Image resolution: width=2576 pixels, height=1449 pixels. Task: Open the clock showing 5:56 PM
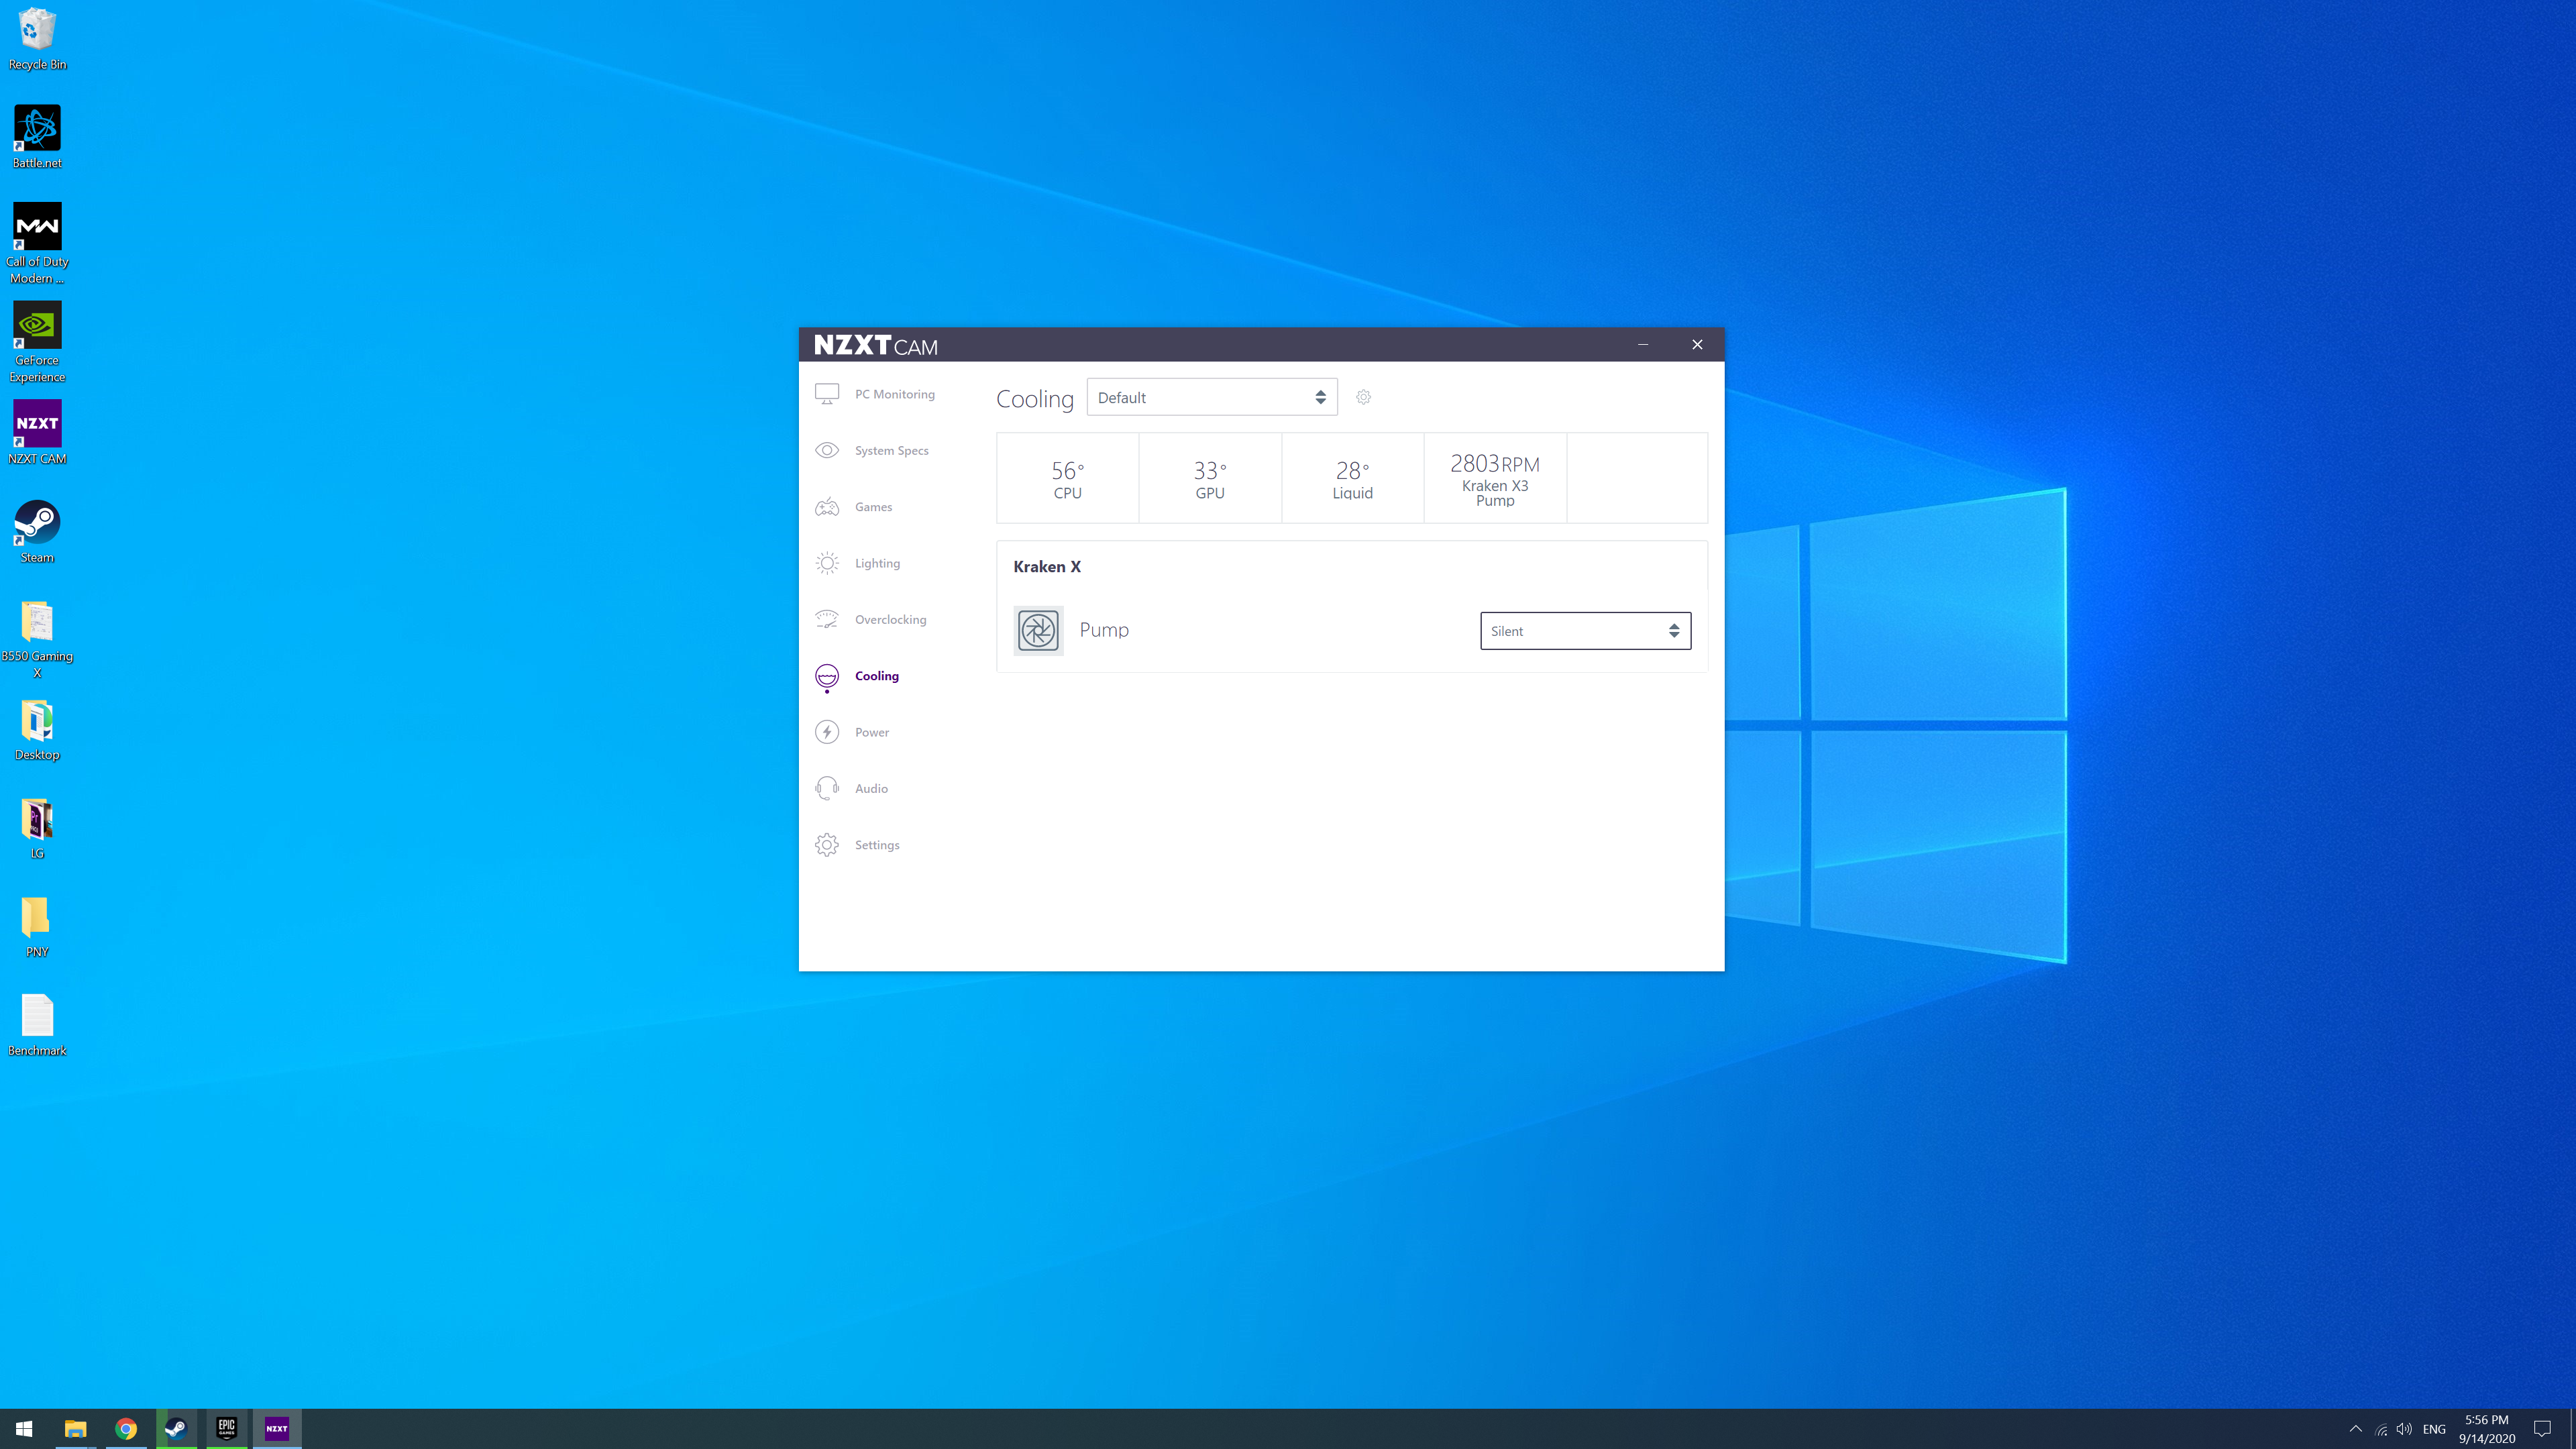[2486, 1429]
